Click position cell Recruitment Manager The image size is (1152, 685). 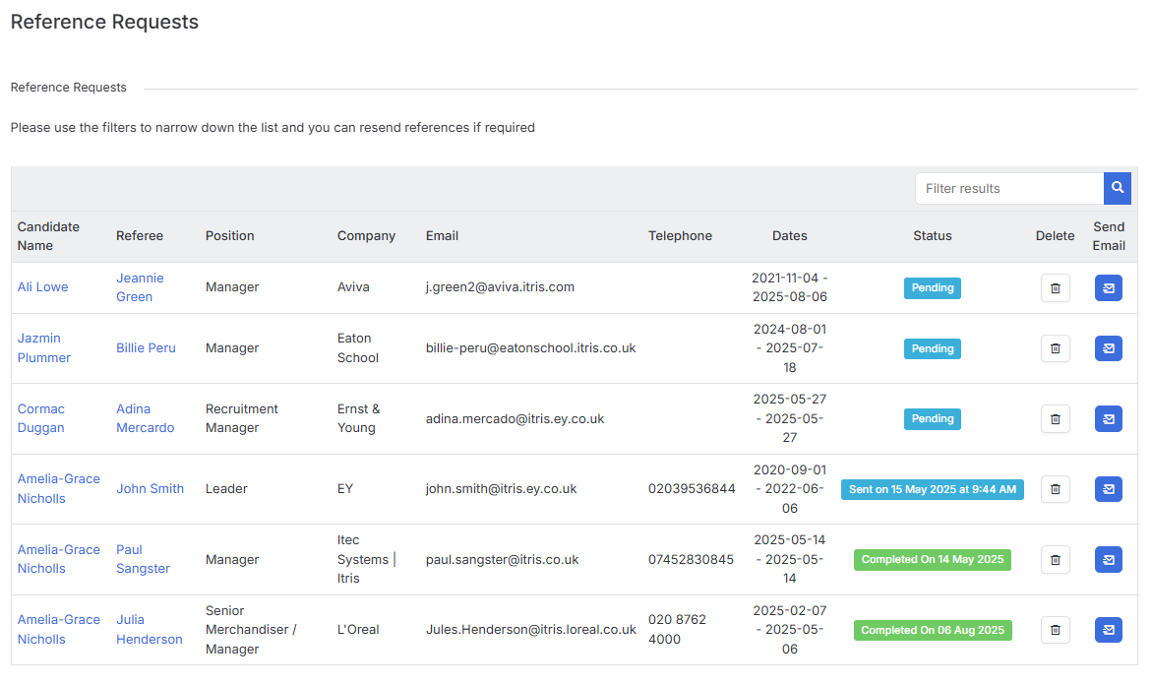coord(242,418)
